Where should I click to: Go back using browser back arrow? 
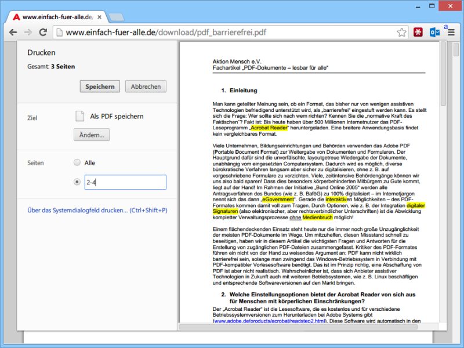click(x=13, y=32)
